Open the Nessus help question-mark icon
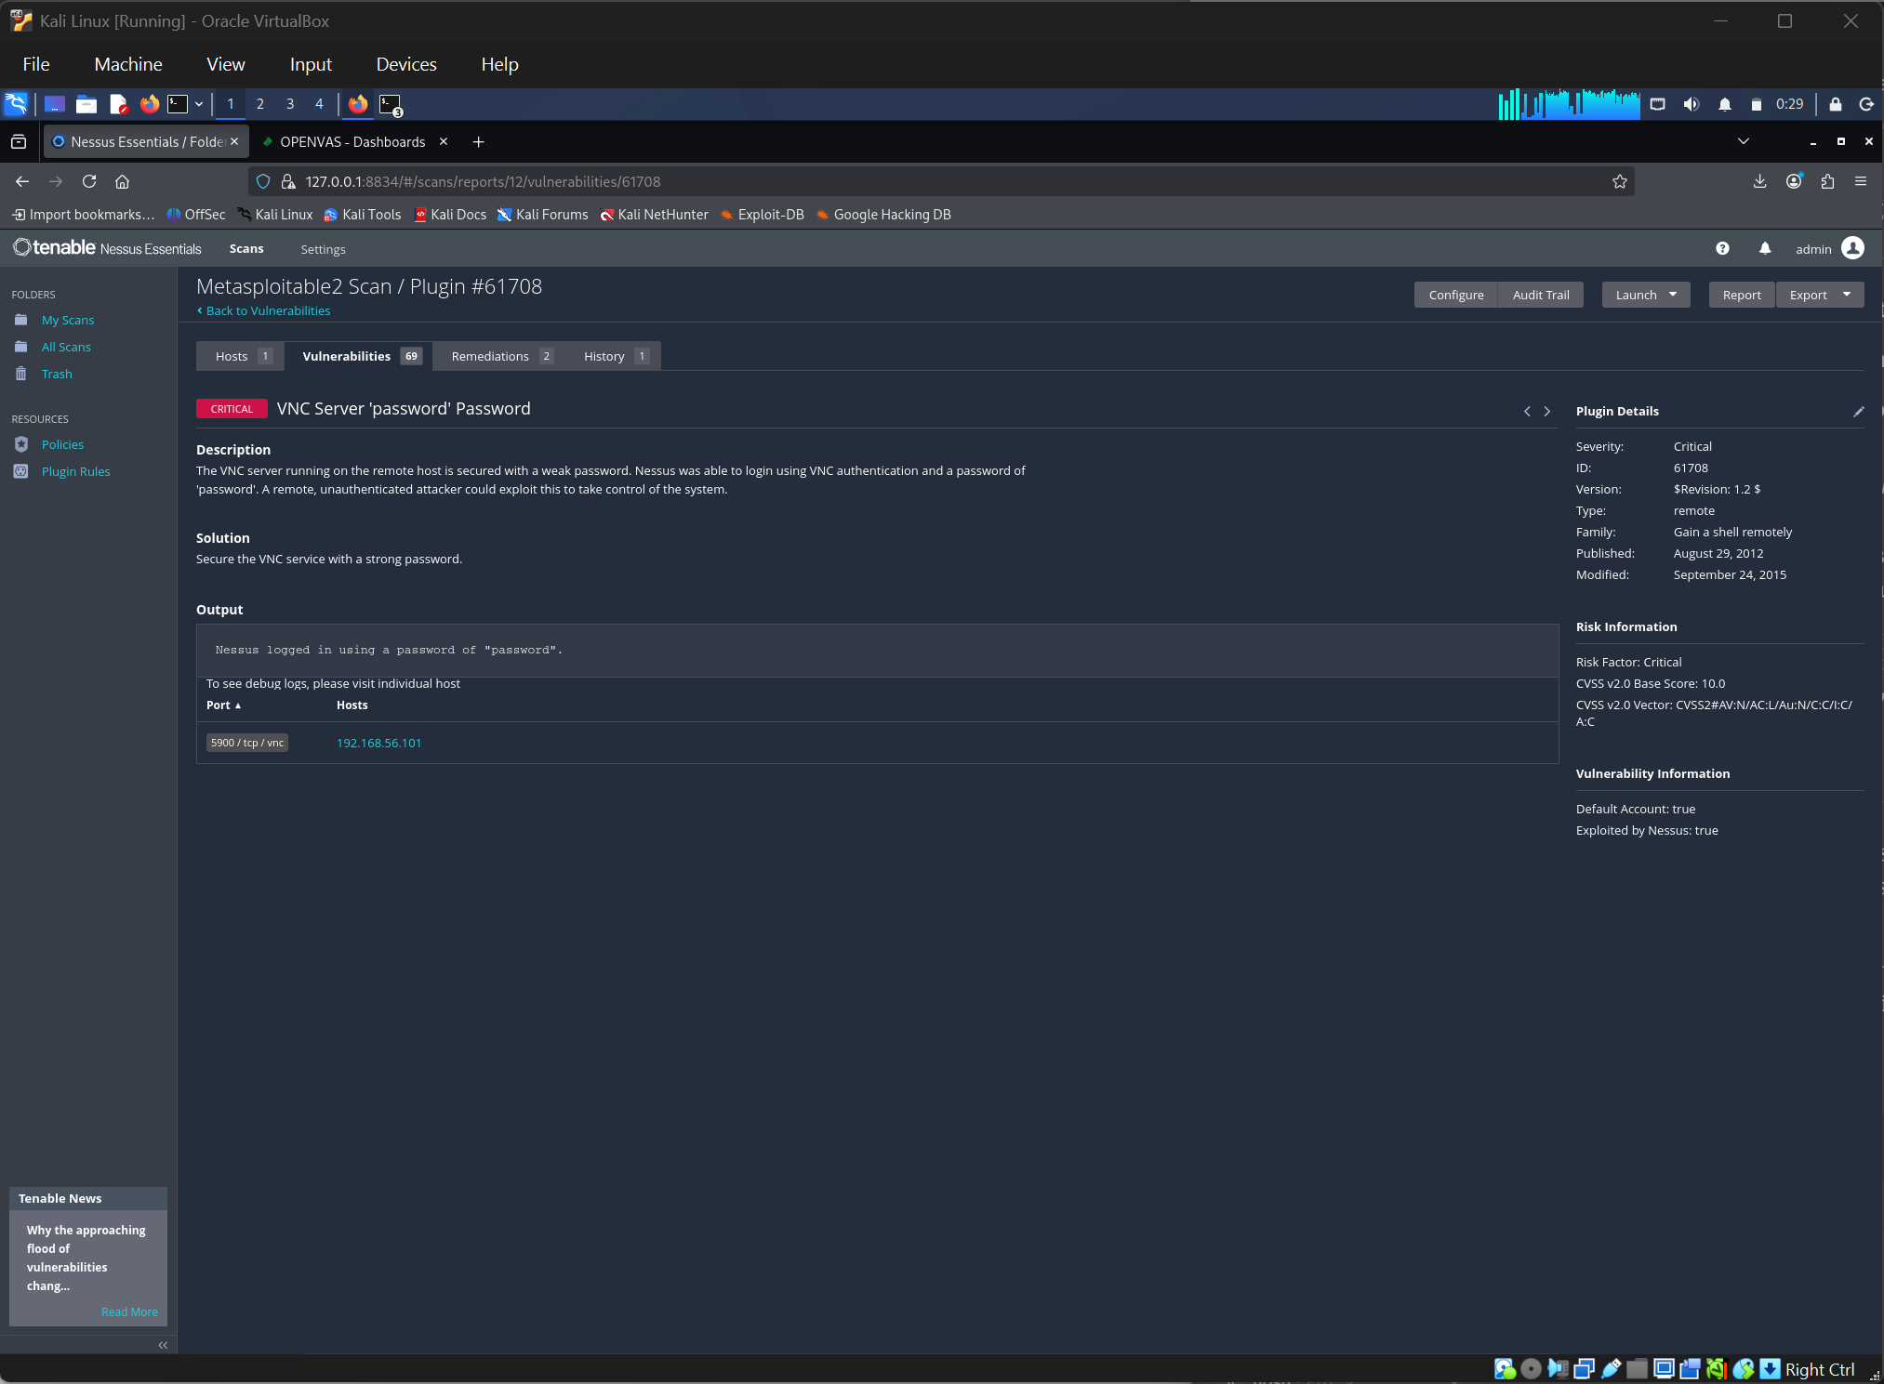This screenshot has height=1384, width=1884. pos(1722,248)
